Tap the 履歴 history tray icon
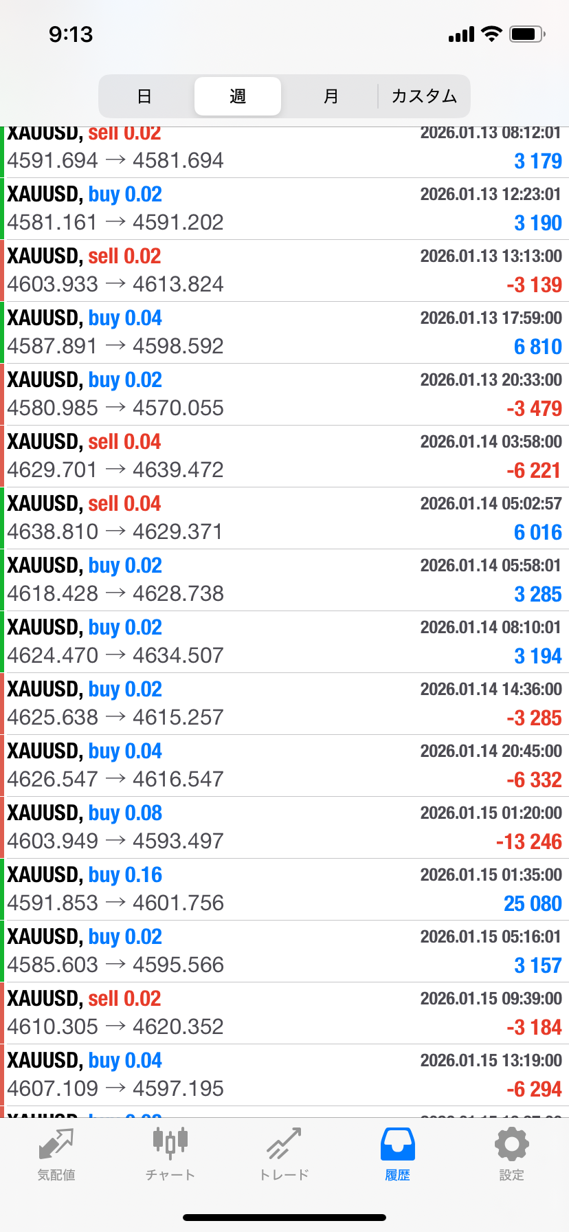 (397, 1152)
